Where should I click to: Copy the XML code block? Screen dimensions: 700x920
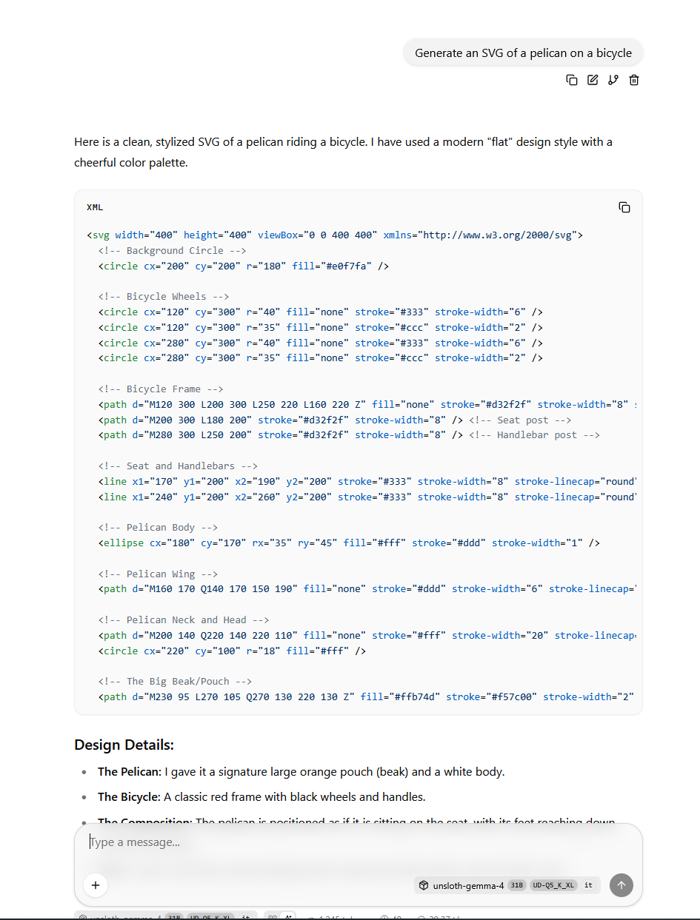pyautogui.click(x=624, y=207)
